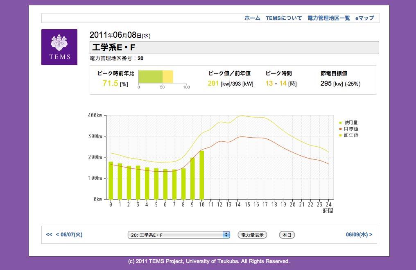This screenshot has height=270, width=416.
Task: Open the ホーム navigation link
Action: pos(252,18)
